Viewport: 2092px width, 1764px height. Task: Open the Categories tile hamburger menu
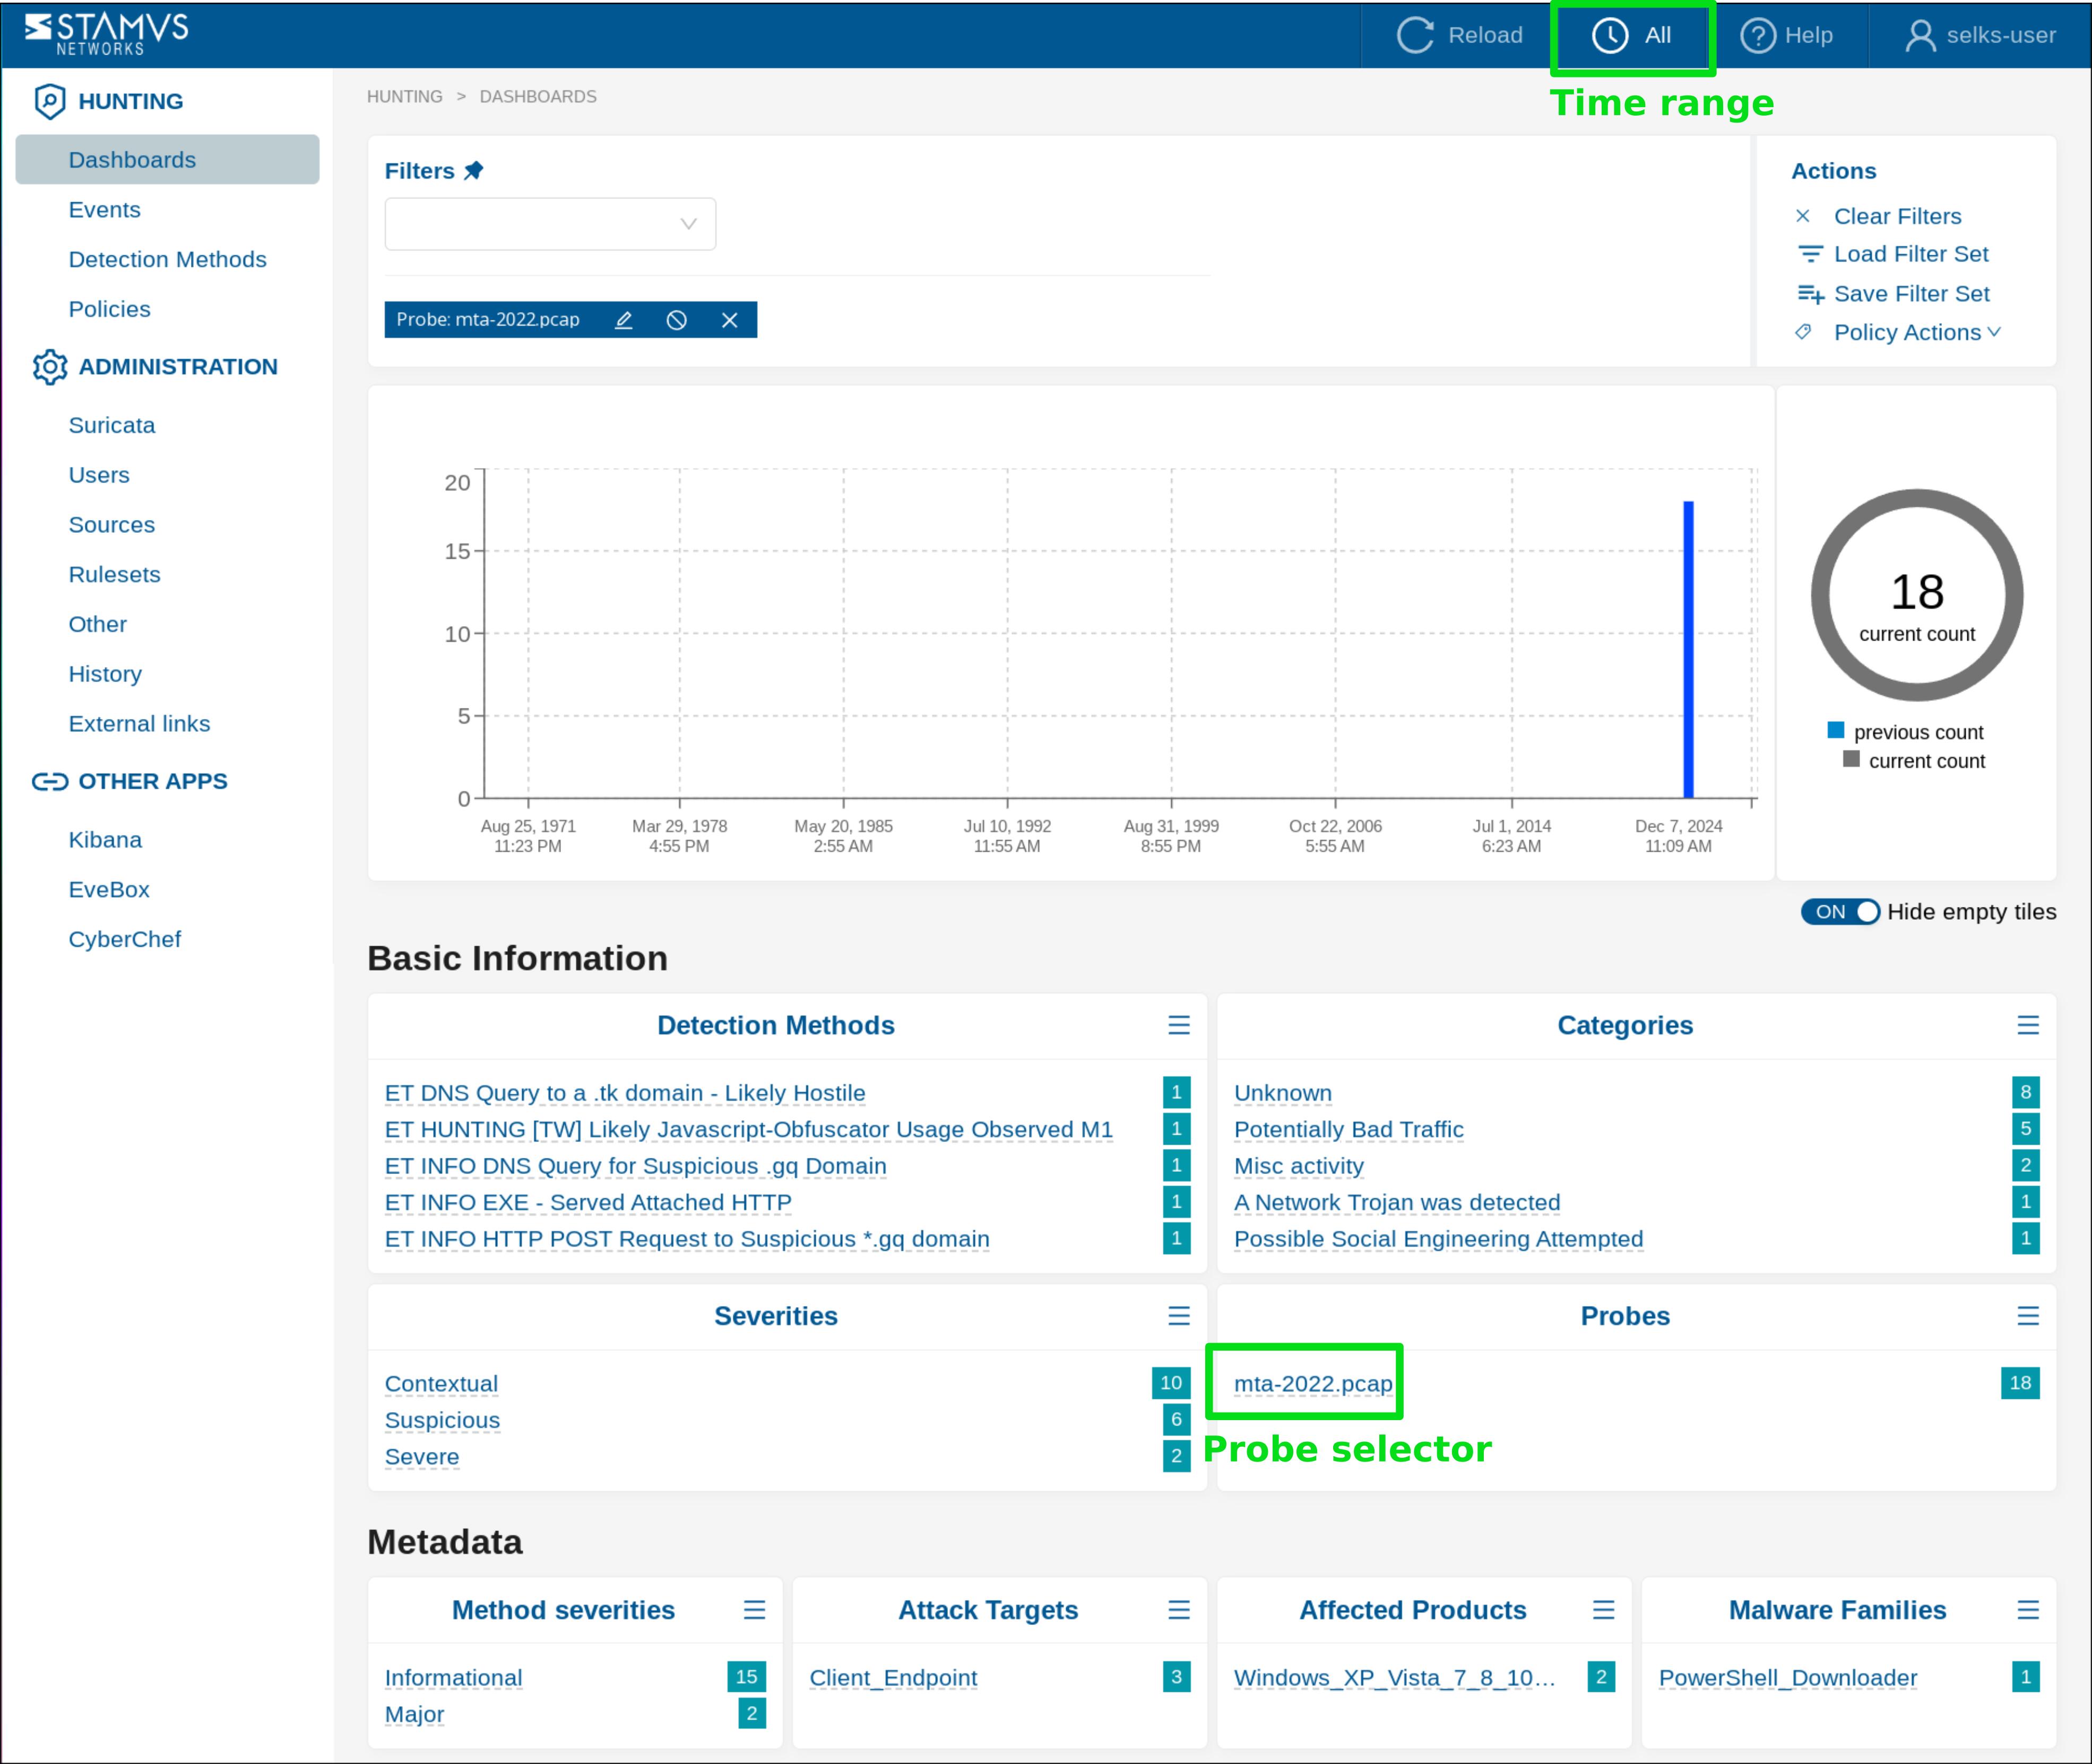(x=2028, y=1025)
